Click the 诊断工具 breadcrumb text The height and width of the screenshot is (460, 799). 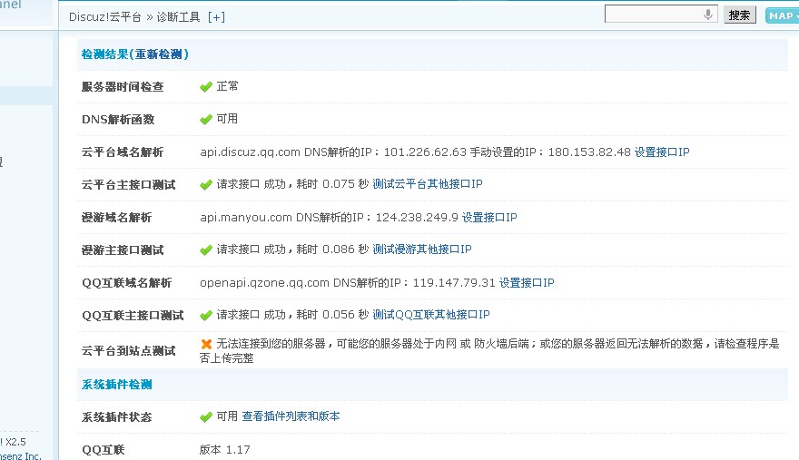pos(178,17)
